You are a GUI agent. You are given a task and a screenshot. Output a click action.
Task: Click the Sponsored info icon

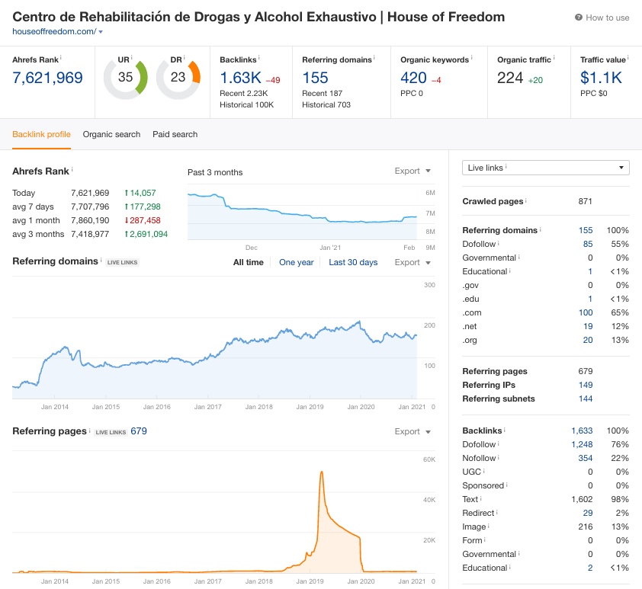[x=506, y=485]
